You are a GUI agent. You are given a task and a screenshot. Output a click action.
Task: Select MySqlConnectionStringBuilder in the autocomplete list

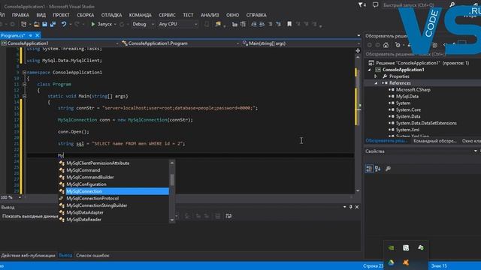point(113,205)
